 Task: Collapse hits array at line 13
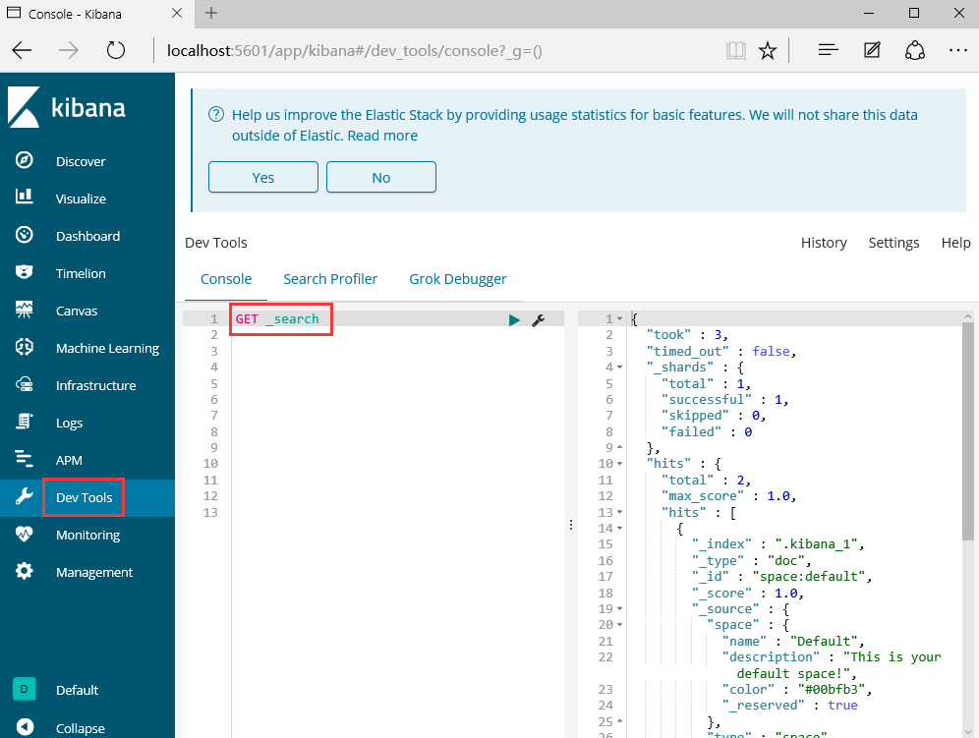(620, 512)
